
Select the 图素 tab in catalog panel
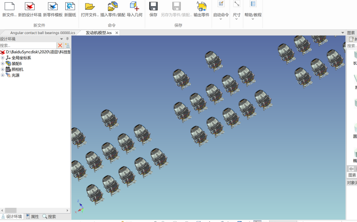coord(352,175)
